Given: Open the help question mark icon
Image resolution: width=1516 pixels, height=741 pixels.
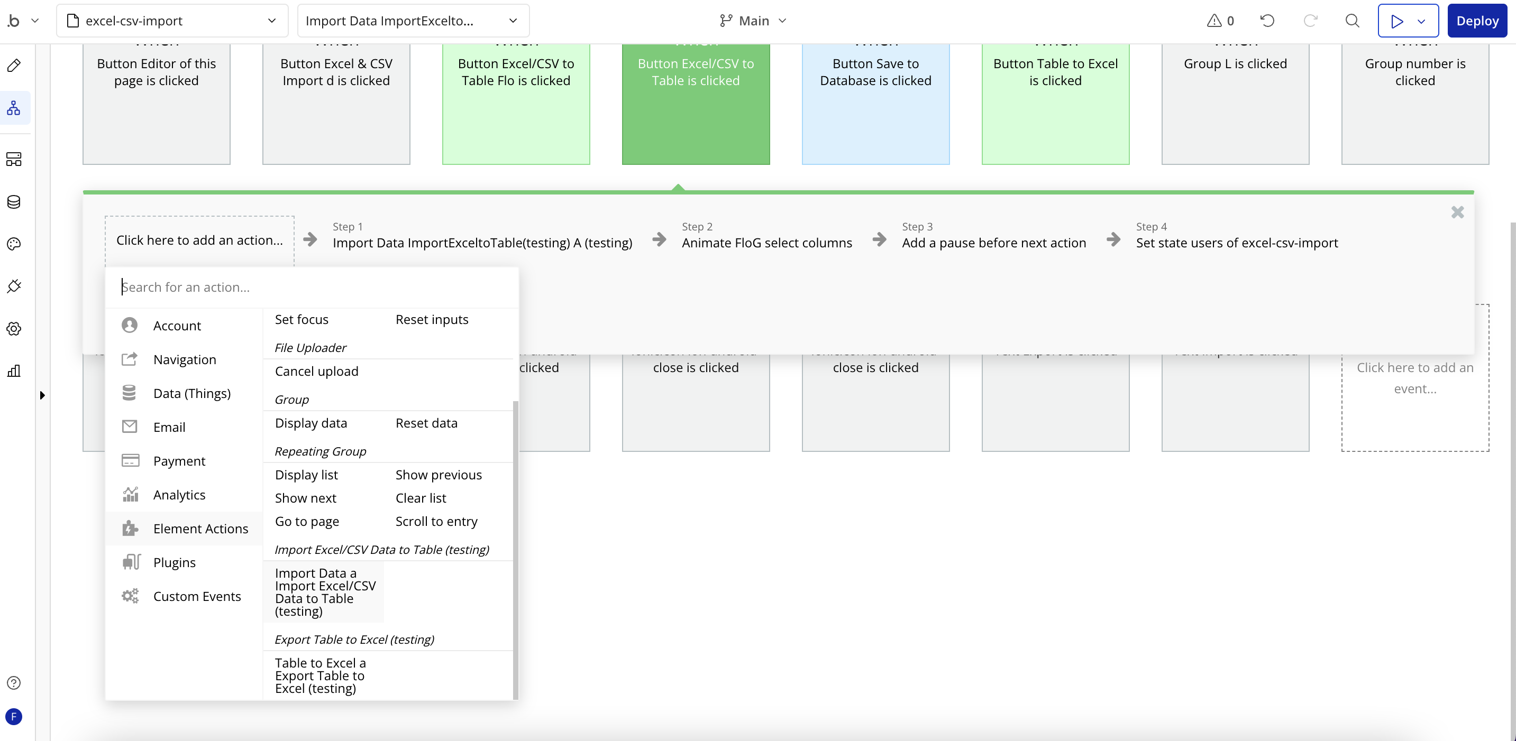Looking at the screenshot, I should tap(14, 683).
